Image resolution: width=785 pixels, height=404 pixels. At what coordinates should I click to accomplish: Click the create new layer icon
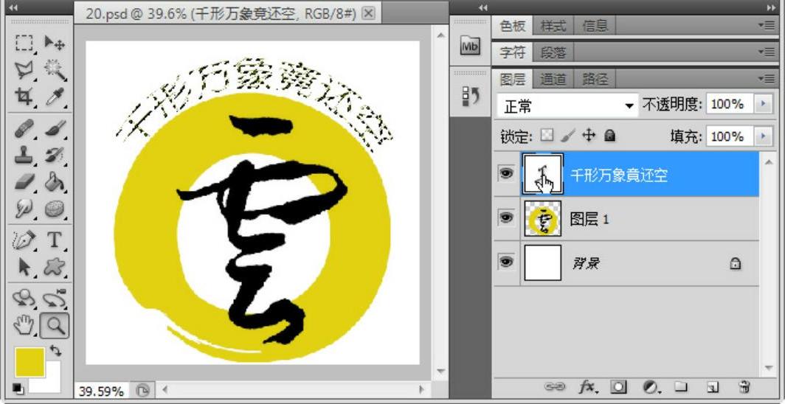coord(712,386)
